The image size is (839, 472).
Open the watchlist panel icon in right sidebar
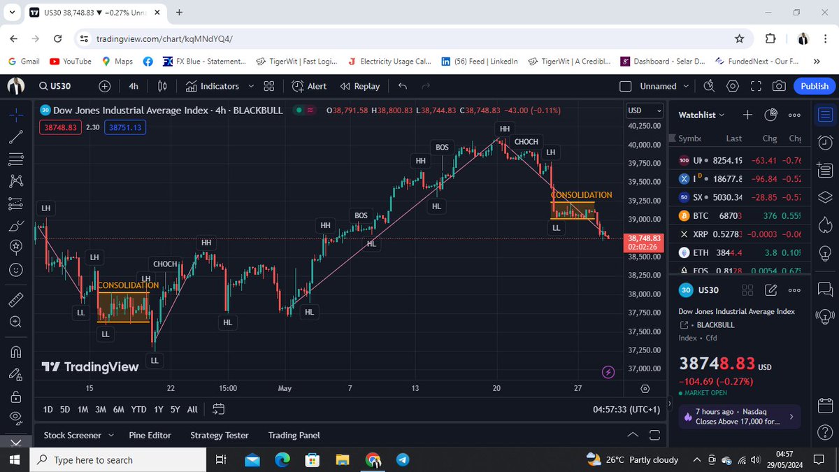(825, 115)
